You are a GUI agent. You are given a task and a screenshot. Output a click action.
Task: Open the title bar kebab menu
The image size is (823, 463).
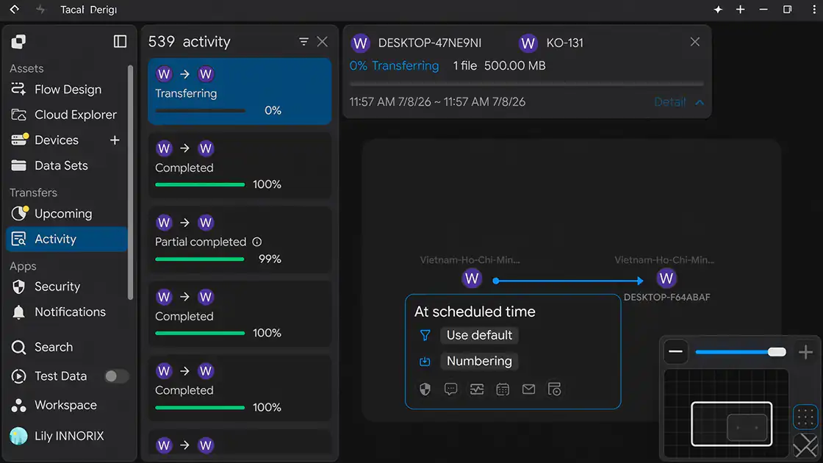coord(814,10)
